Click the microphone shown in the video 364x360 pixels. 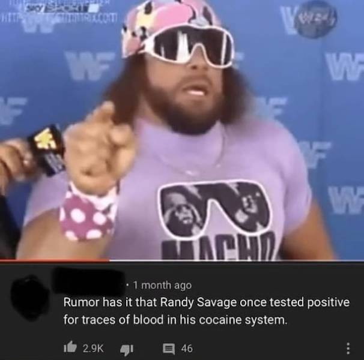[x=47, y=150]
